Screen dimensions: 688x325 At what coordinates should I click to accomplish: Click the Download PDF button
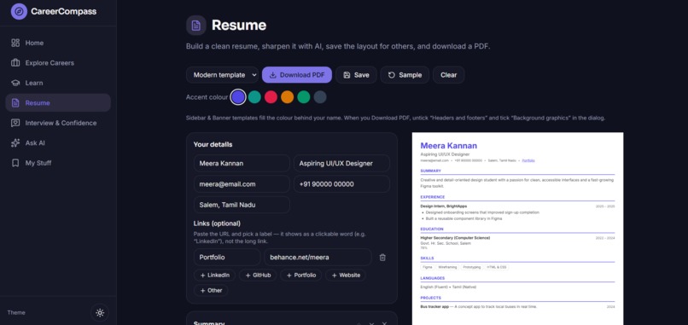point(297,75)
